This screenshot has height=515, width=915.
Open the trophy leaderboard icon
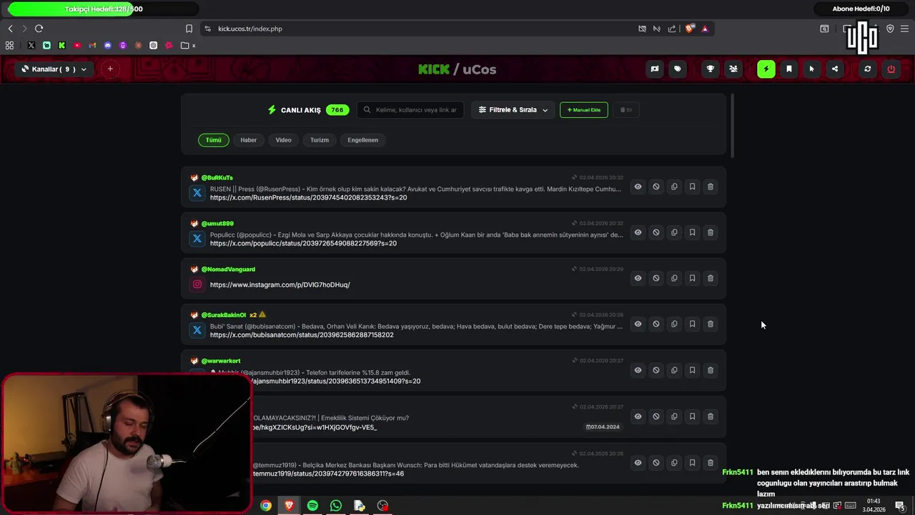point(711,69)
